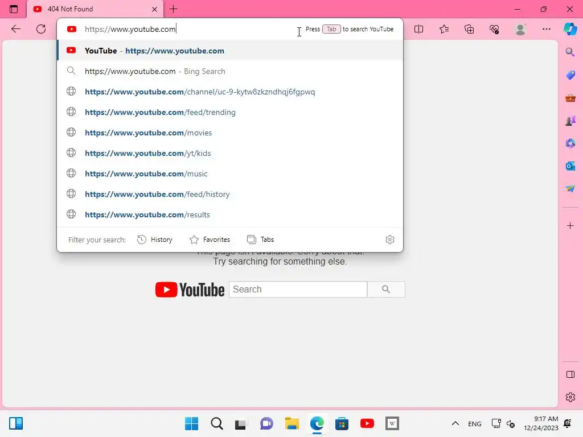This screenshot has height=437, width=583.
Task: Open the Chat app on taskbar
Action: pos(266,423)
